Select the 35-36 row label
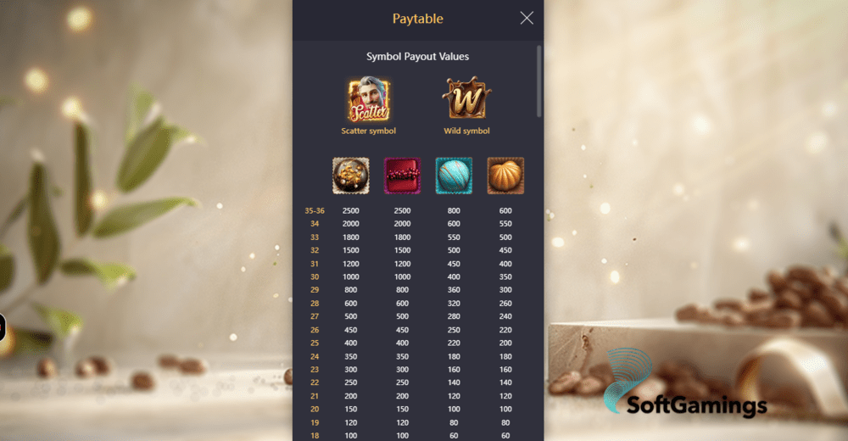Image resolution: width=848 pixels, height=441 pixels. pos(315,210)
